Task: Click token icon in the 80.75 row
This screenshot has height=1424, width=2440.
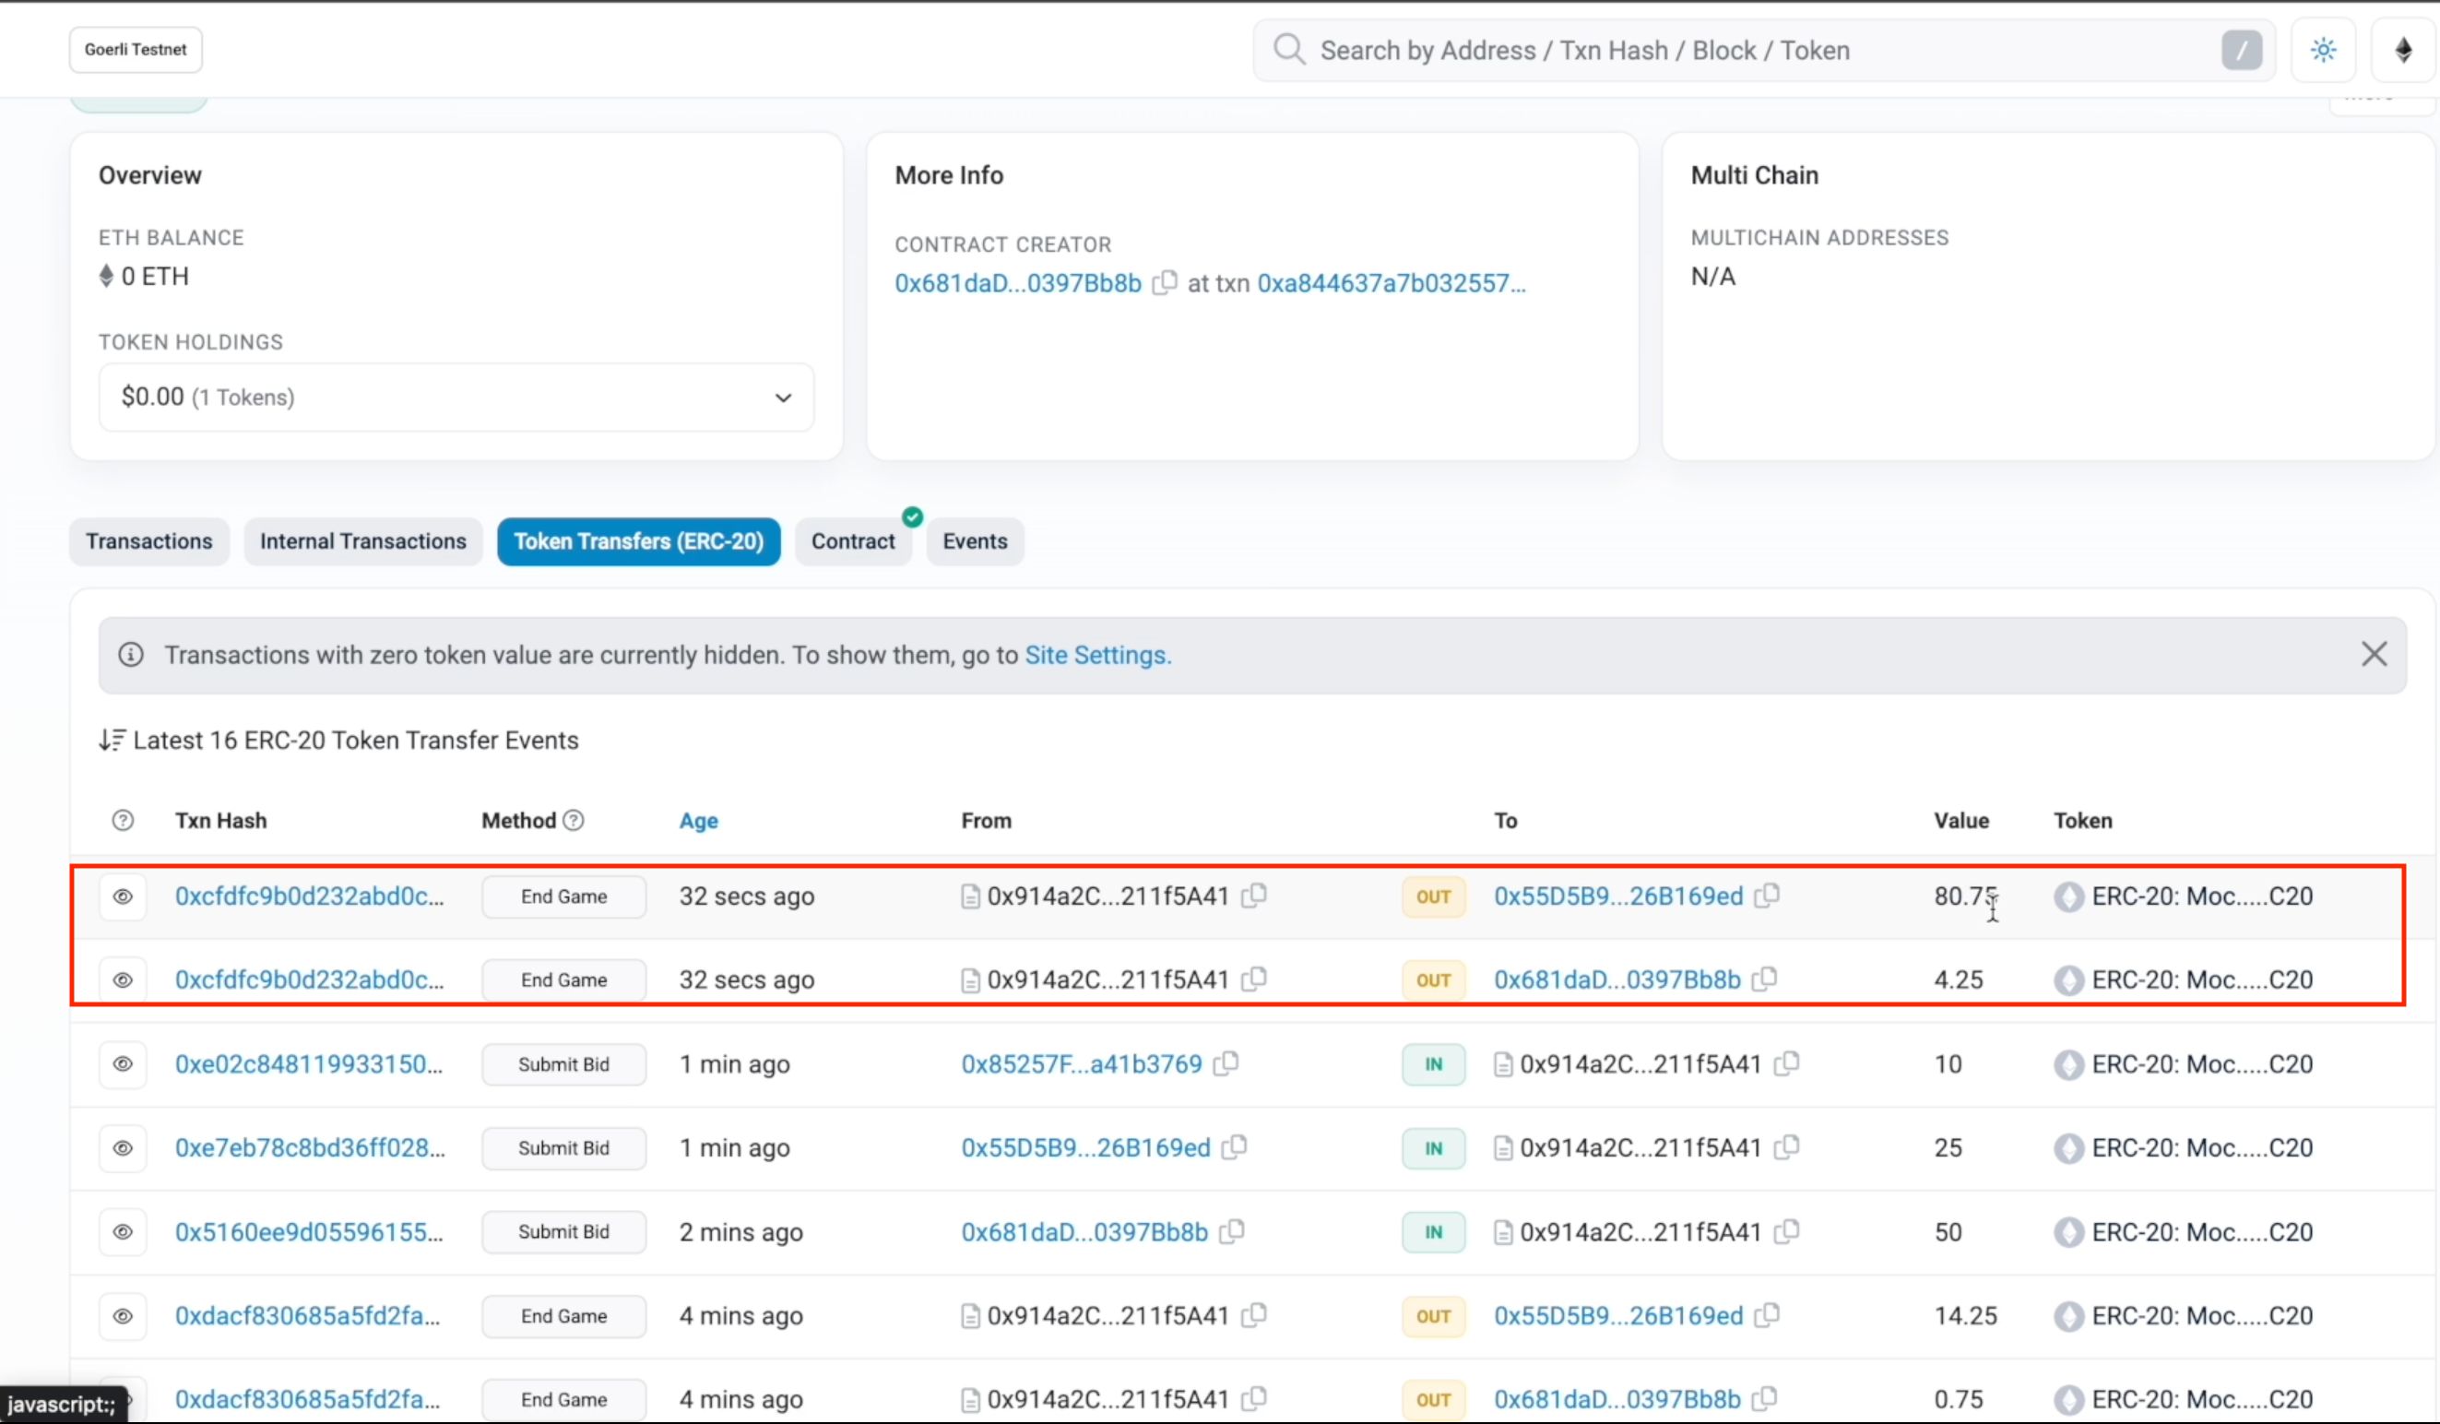Action: tap(2068, 896)
